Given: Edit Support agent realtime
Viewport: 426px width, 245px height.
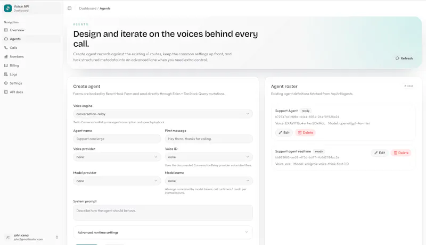Looking at the screenshot, I should pos(380,153).
